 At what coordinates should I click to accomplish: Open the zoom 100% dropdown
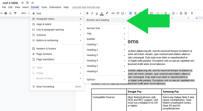(x=25, y=13)
